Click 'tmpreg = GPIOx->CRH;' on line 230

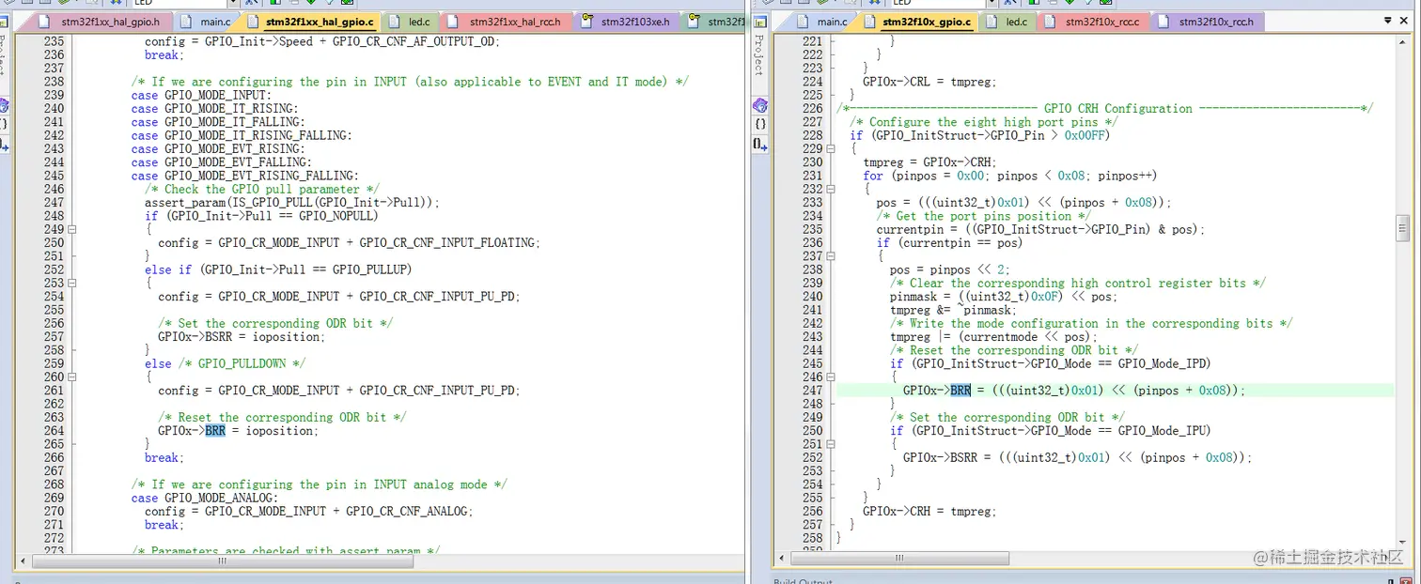929,162
